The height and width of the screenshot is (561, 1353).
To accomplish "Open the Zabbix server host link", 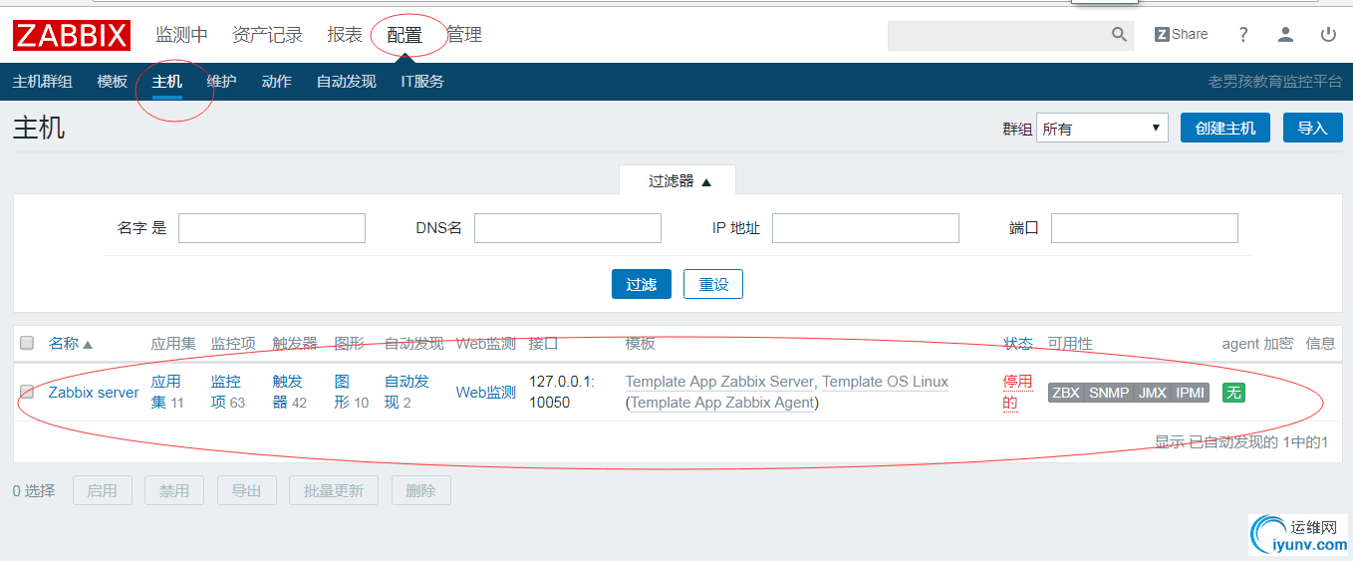I will tap(94, 392).
